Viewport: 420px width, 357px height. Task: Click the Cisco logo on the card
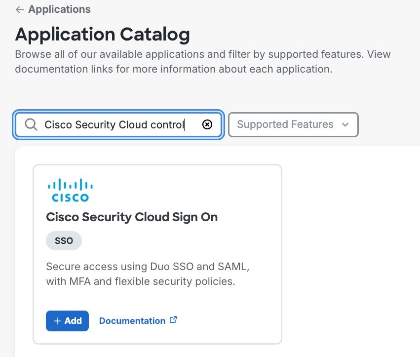click(70, 191)
